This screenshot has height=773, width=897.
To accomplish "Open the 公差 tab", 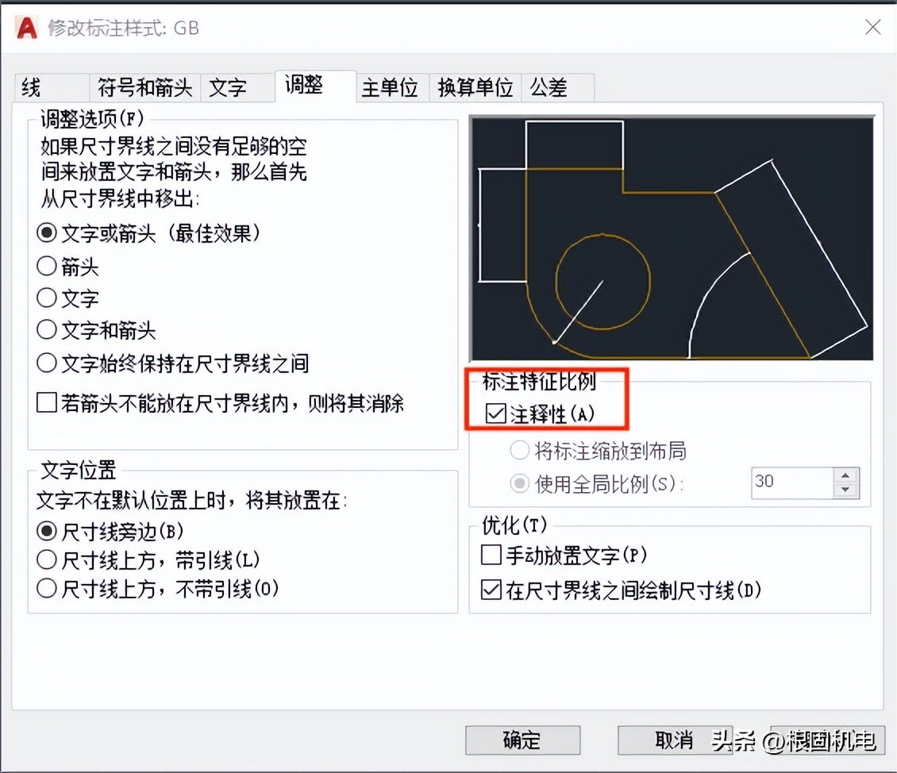I will tap(549, 87).
